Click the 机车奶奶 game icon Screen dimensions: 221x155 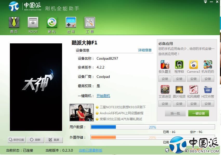click(x=208, y=65)
